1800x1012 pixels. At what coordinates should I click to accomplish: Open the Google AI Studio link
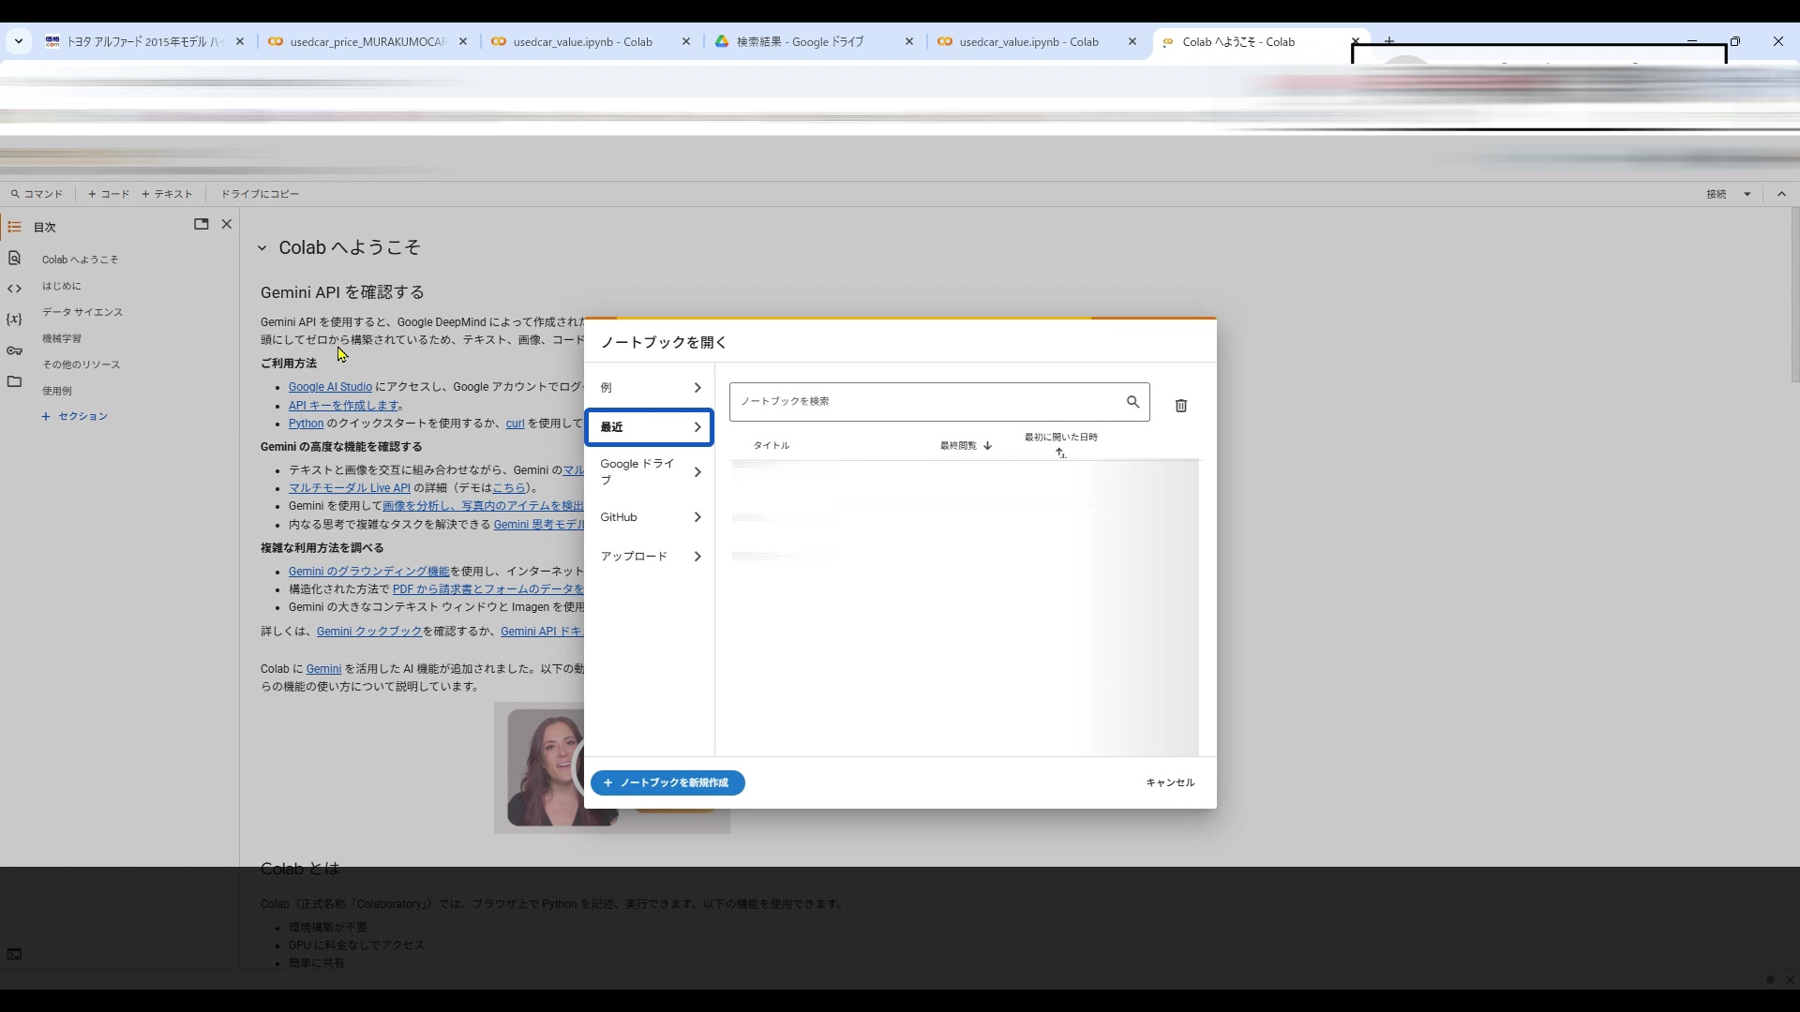330,387
